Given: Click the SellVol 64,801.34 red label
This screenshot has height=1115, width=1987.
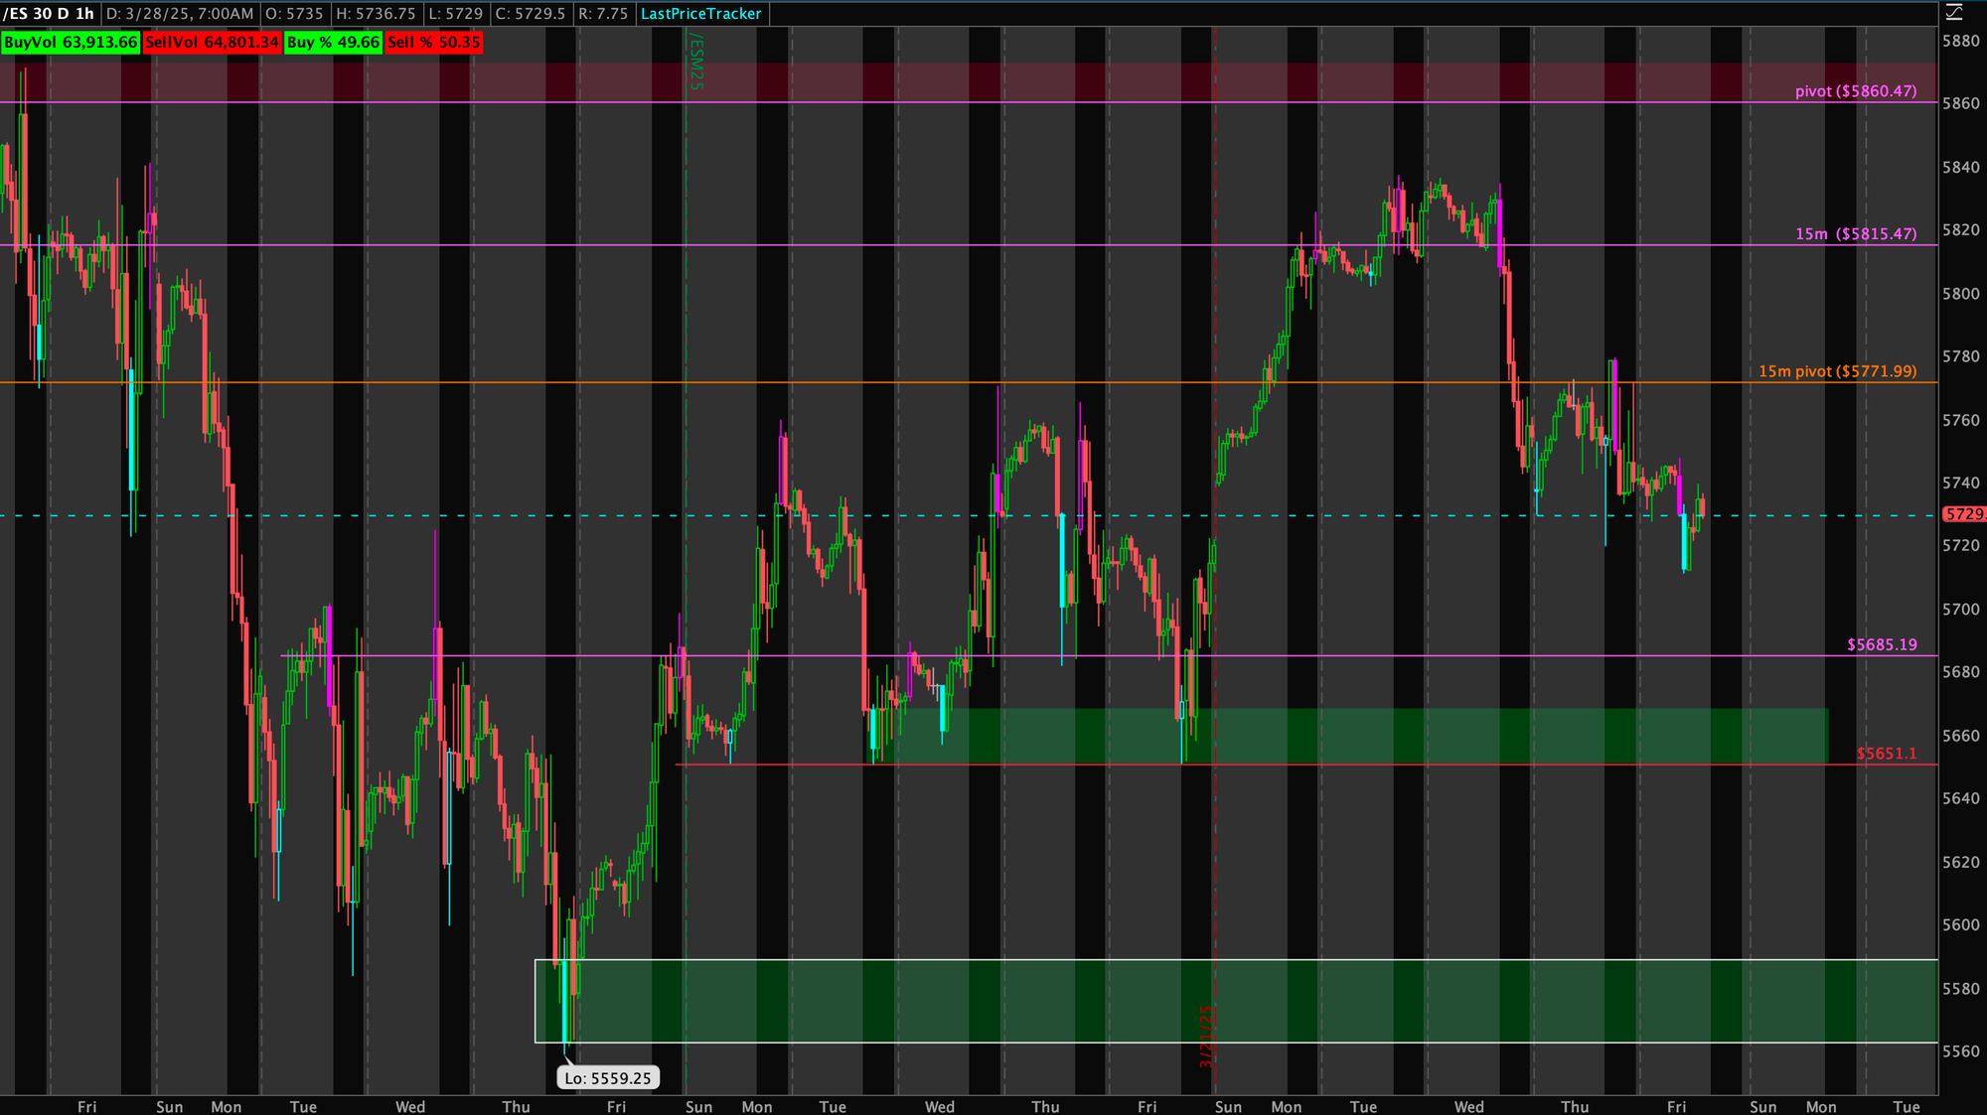Looking at the screenshot, I should pyautogui.click(x=212, y=43).
